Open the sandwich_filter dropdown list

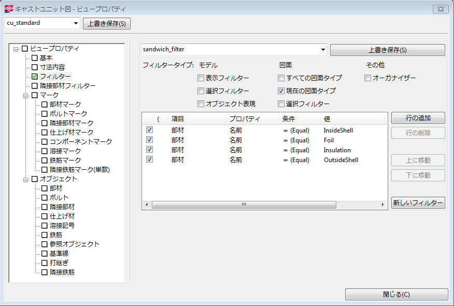point(323,50)
